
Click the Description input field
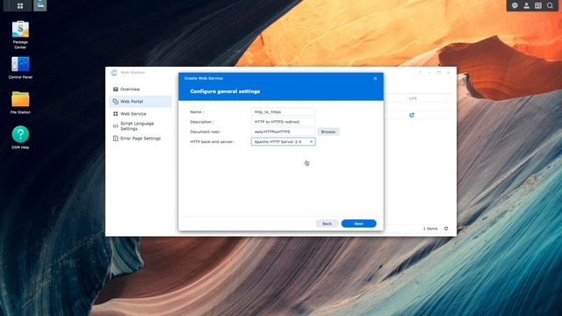click(283, 122)
